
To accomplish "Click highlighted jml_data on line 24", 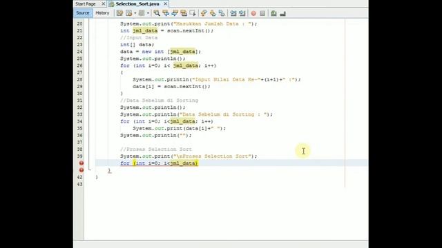I will click(x=182, y=52).
